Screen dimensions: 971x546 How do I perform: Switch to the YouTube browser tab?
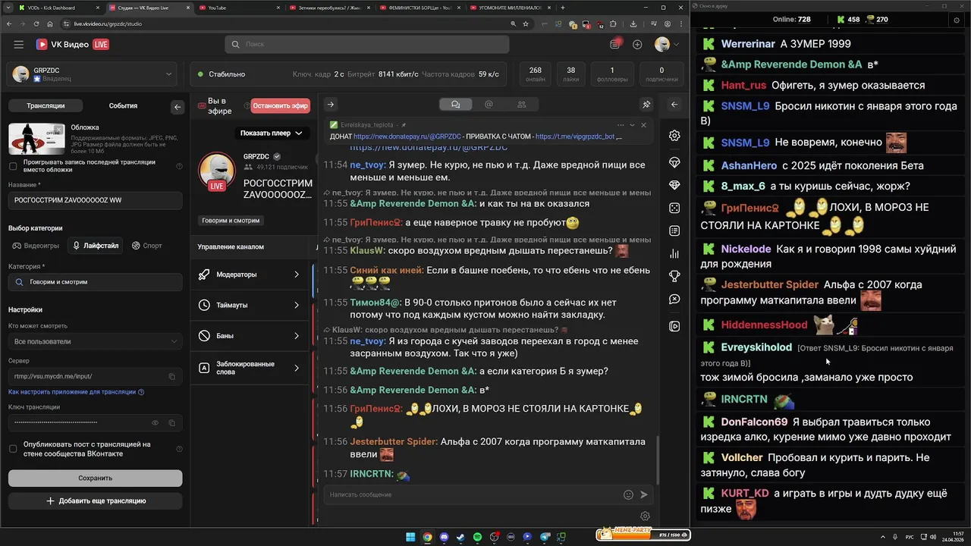click(x=238, y=8)
